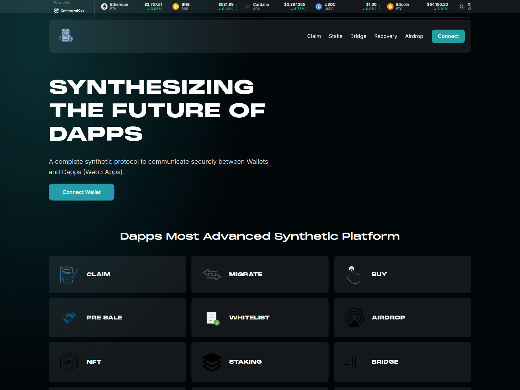This screenshot has height=390, width=520.
Task: Click the Claim receipt icon on the Claim card
Action: [67, 274]
